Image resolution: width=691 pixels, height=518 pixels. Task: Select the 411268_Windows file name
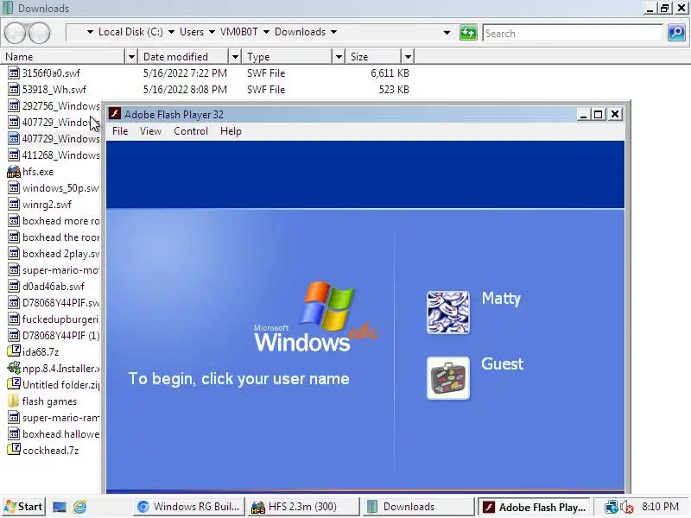60,155
